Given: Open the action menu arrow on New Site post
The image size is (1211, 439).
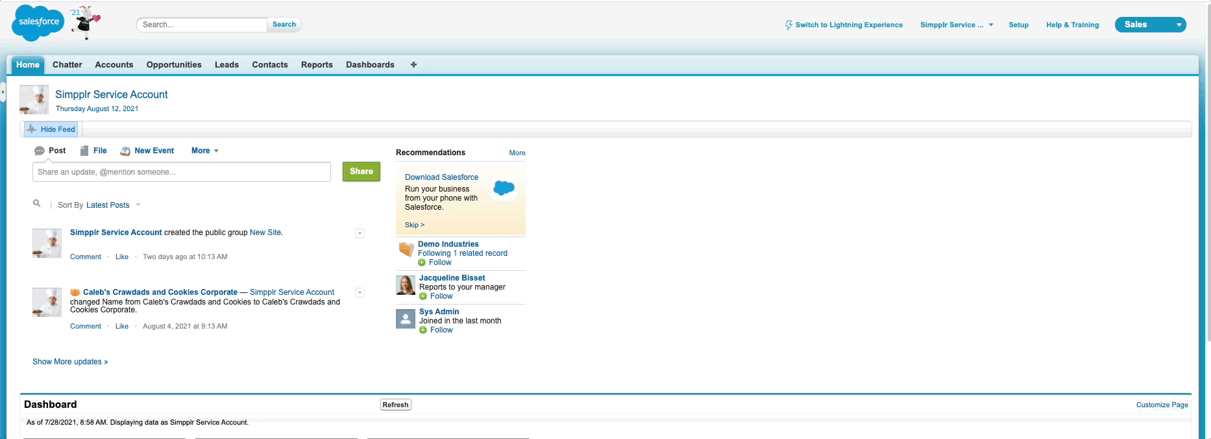Looking at the screenshot, I should [360, 233].
